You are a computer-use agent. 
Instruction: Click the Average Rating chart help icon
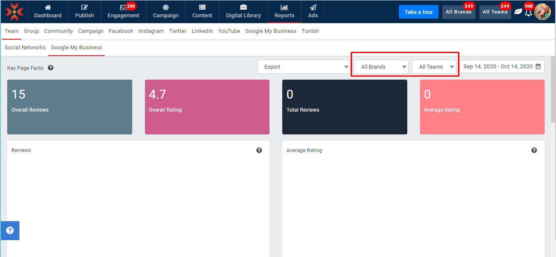click(x=534, y=150)
